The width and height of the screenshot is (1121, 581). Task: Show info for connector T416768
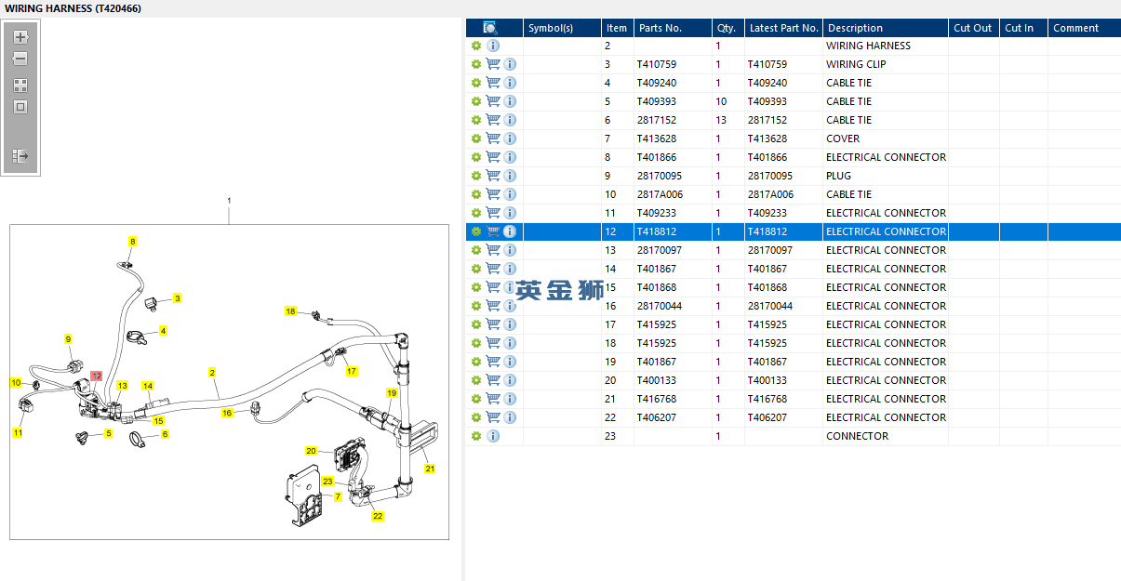click(510, 399)
